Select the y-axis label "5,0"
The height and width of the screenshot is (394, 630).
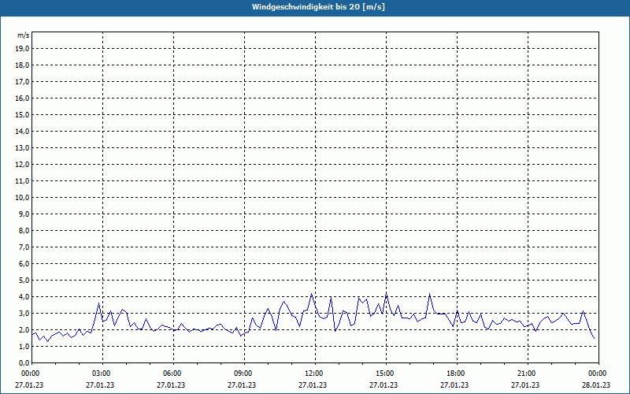[24, 280]
